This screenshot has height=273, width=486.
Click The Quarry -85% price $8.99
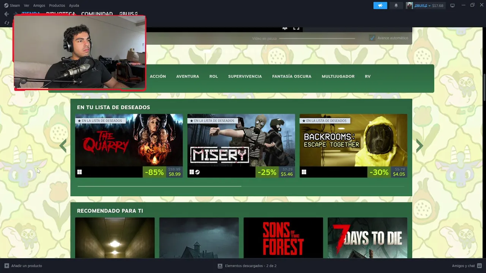pyautogui.click(x=163, y=172)
